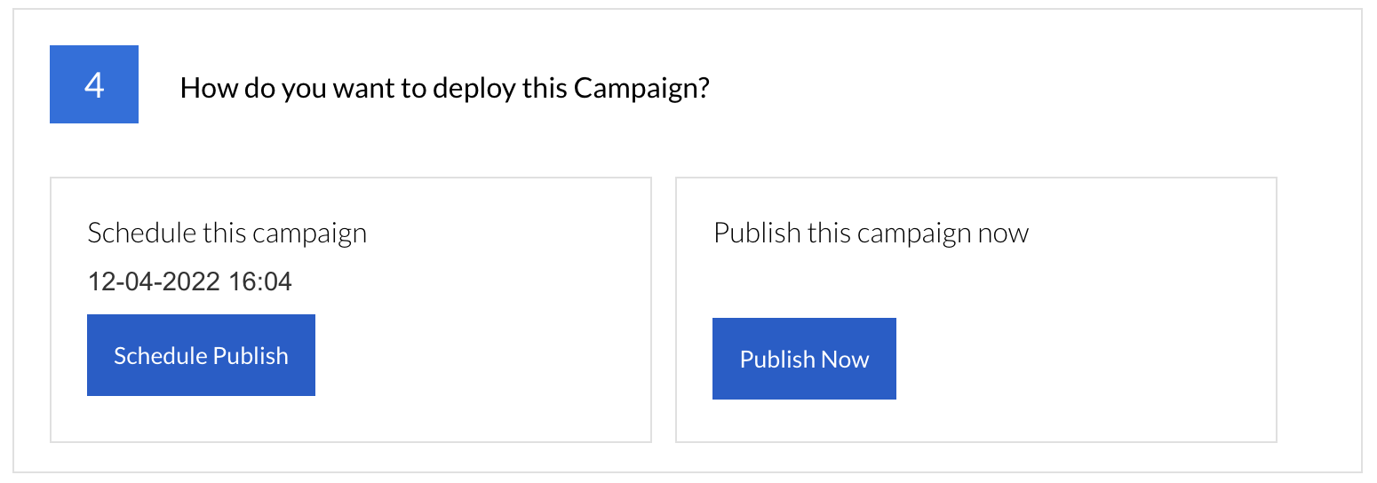Select the date 12-04-2022 in schedule field
The width and height of the screenshot is (1377, 483).
coord(155,282)
